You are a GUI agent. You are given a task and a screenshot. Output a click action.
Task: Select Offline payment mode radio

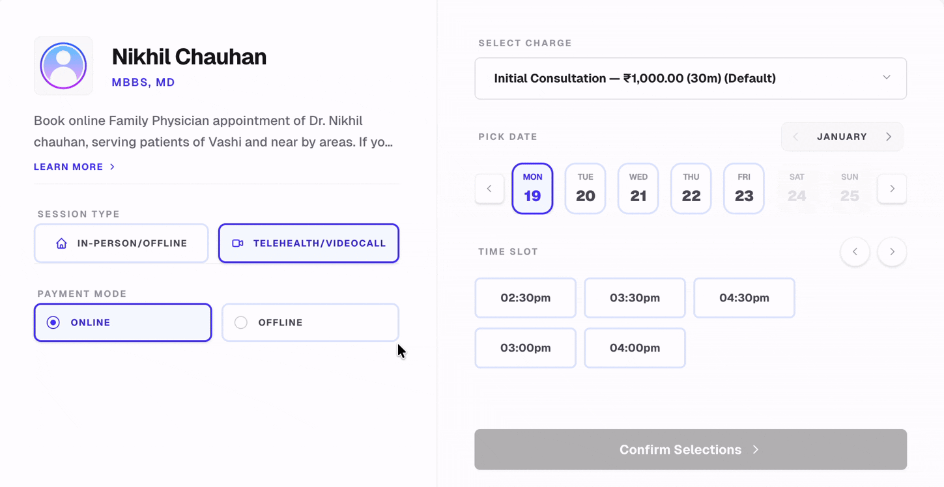(x=241, y=322)
